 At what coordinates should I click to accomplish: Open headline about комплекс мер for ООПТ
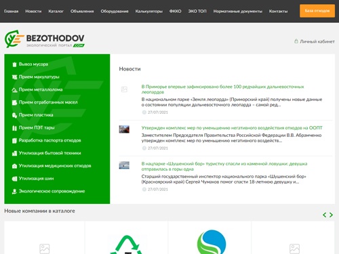pyautogui.click(x=232, y=128)
